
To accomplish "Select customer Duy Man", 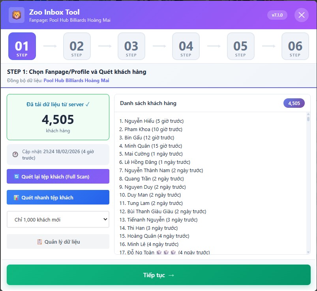I will pyautogui.click(x=150, y=195).
